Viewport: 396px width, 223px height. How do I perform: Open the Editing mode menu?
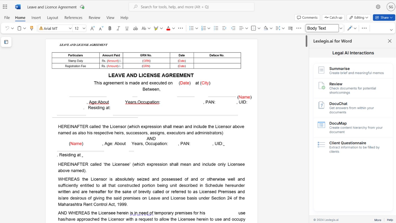coord(359,17)
